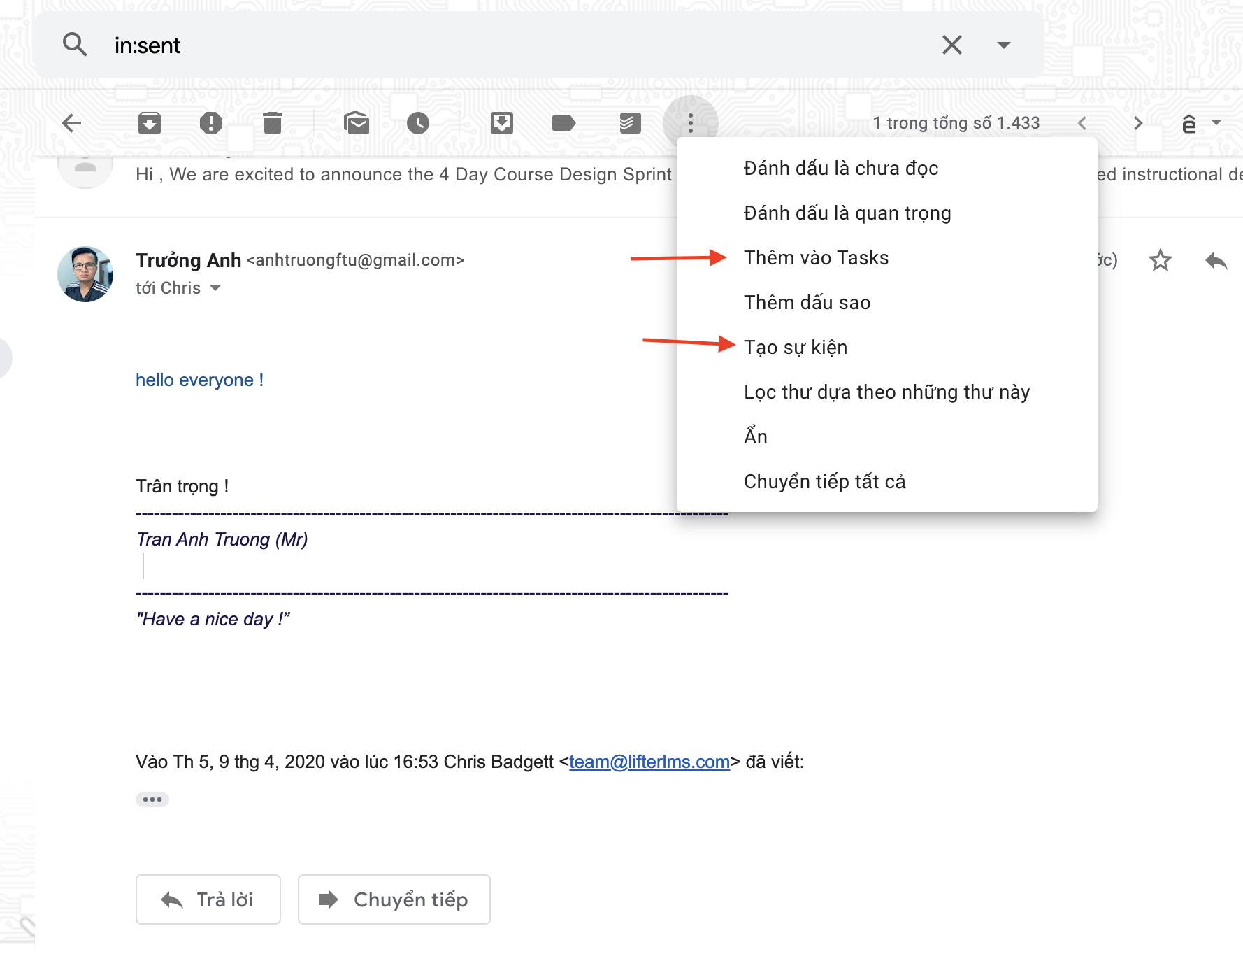Viewport: 1243px width, 961px height.
Task: Open the labels tag icon
Action: (x=563, y=124)
